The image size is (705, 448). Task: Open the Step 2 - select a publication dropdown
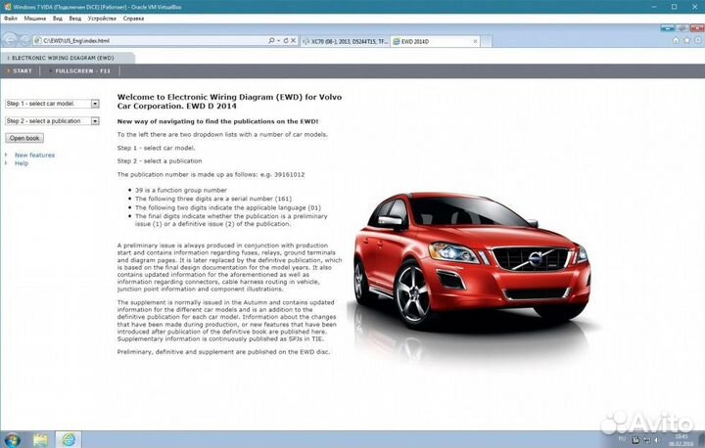[x=52, y=121]
